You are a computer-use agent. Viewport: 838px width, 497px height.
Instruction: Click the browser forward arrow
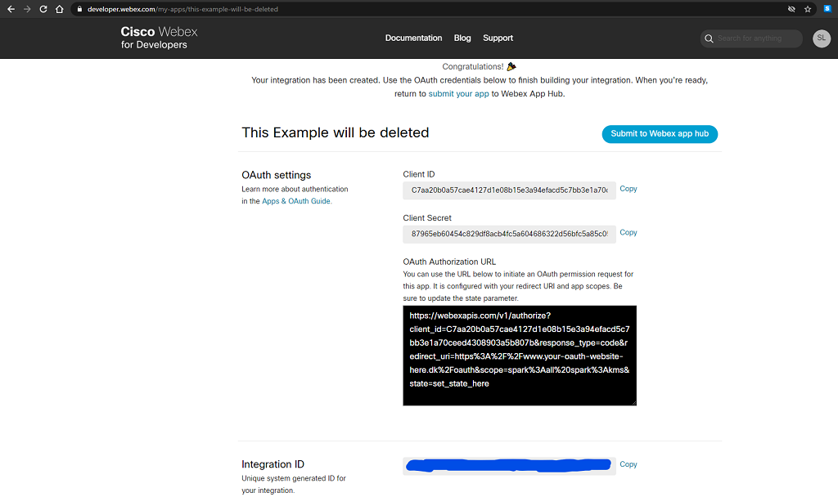coord(27,9)
